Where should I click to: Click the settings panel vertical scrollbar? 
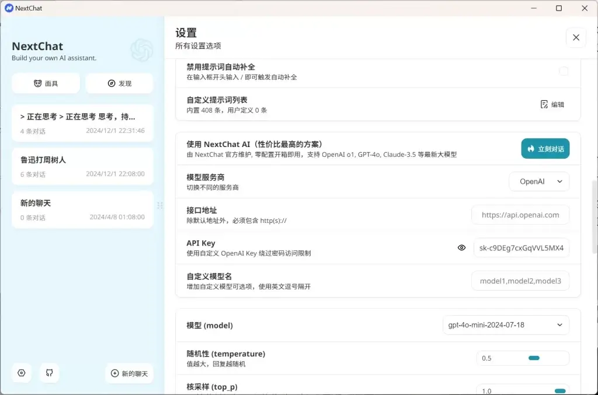(x=595, y=217)
